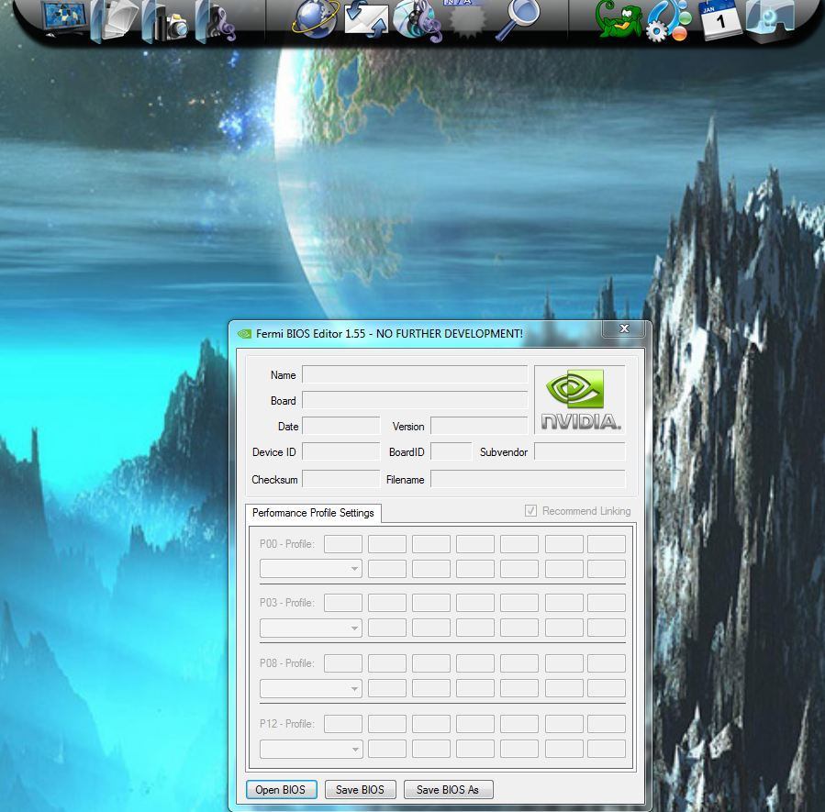Click the Save BIOS As button

[x=448, y=789]
